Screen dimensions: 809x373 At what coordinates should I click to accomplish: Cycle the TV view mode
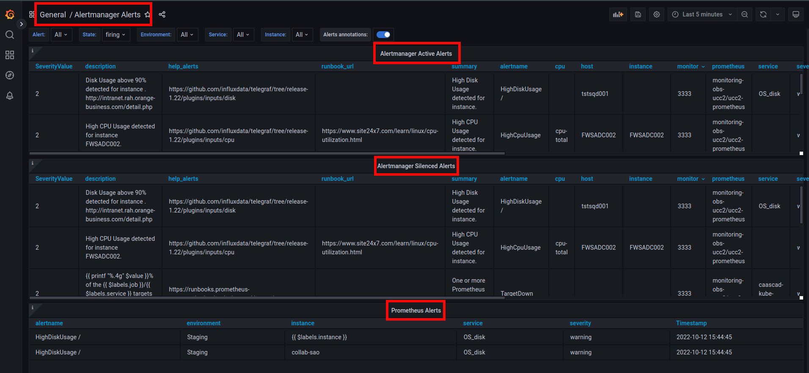point(796,14)
